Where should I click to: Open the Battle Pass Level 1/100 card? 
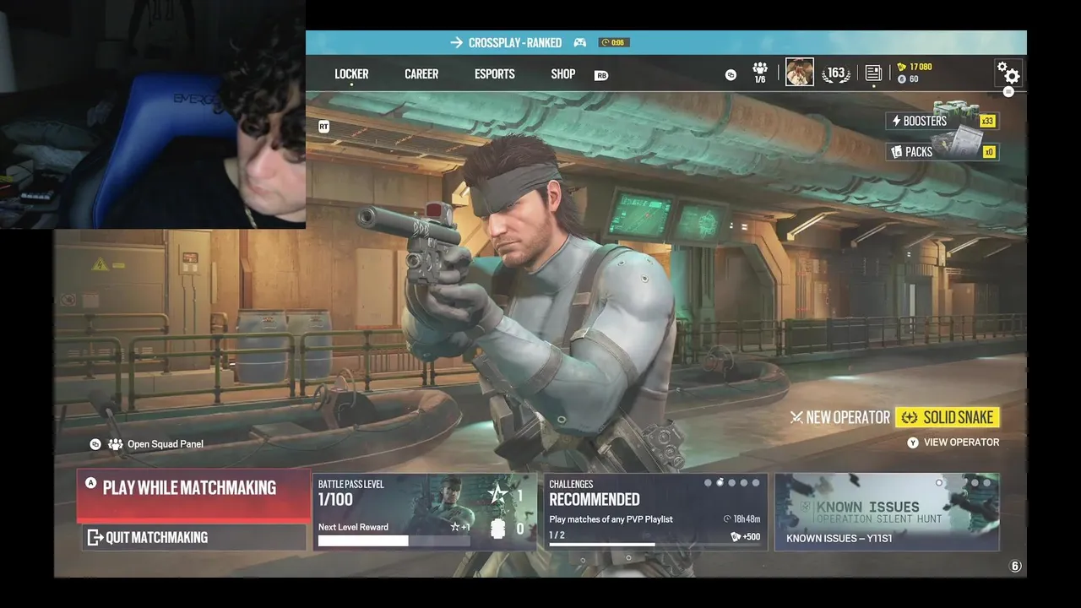point(424,512)
